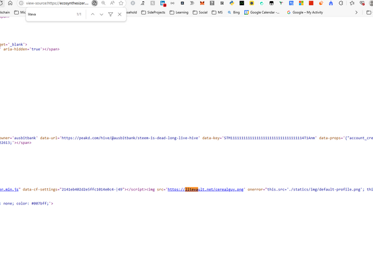The width and height of the screenshot is (373, 278).
Task: View site information icon in address bar
Action: tap(21, 3)
